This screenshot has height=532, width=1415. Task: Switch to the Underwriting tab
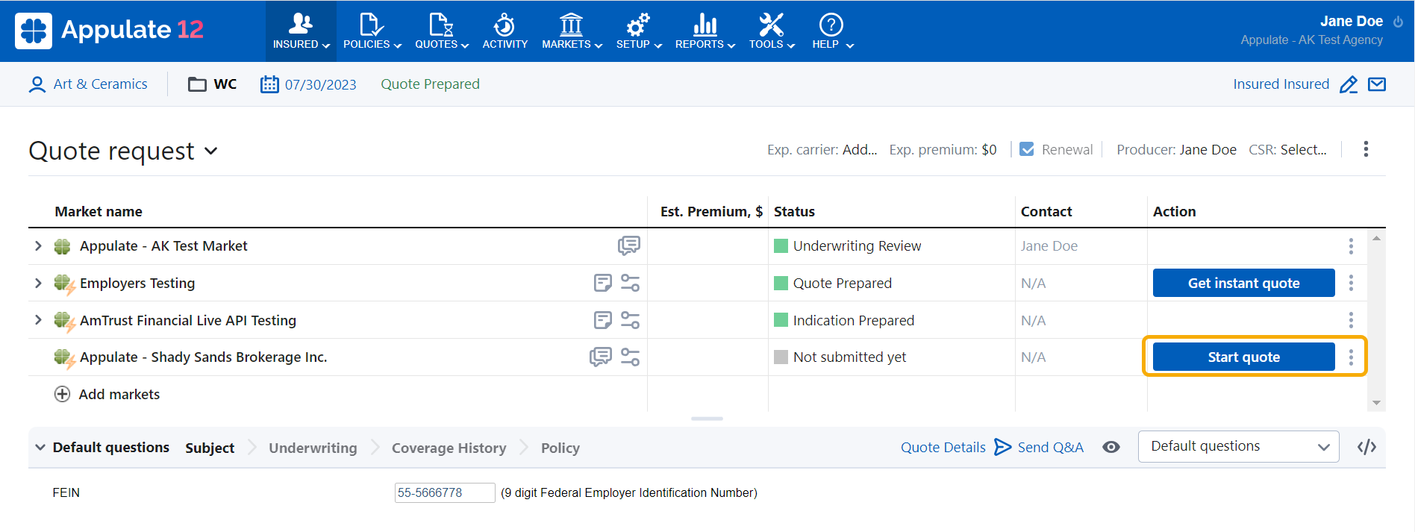313,448
